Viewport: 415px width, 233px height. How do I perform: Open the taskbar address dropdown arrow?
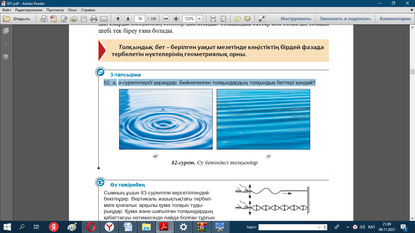[319, 227]
